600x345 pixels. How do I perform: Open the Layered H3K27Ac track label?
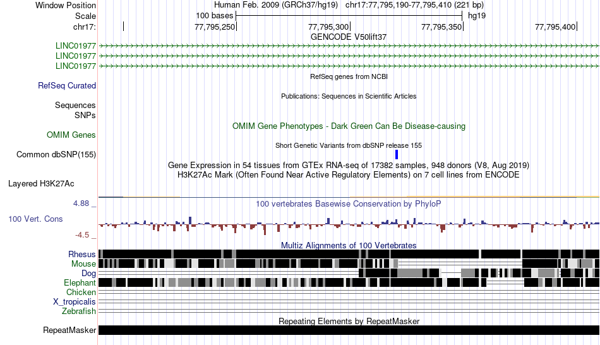pos(41,184)
